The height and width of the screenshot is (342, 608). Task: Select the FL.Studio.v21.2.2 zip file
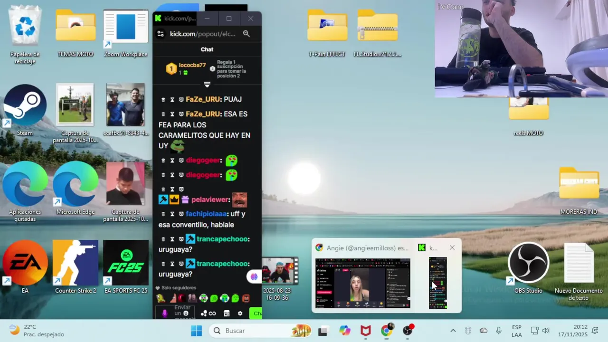point(378,33)
